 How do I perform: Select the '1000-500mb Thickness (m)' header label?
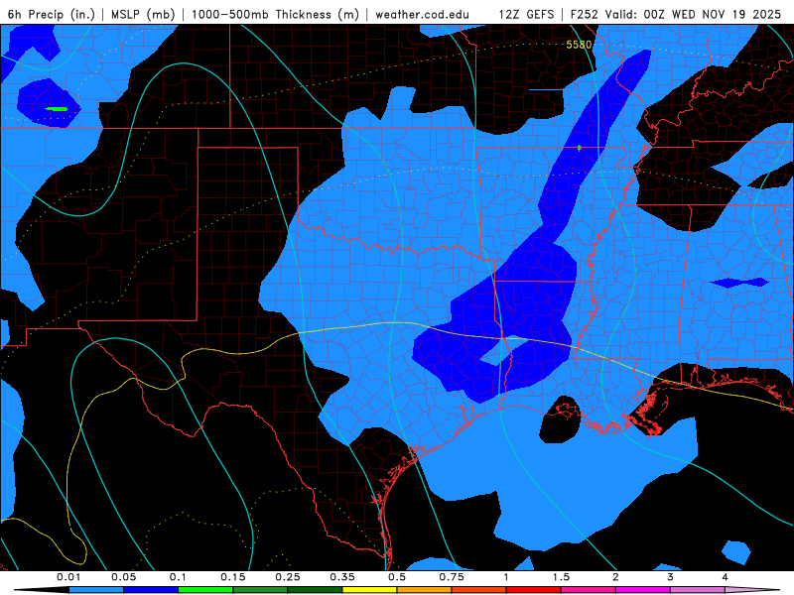click(x=275, y=14)
